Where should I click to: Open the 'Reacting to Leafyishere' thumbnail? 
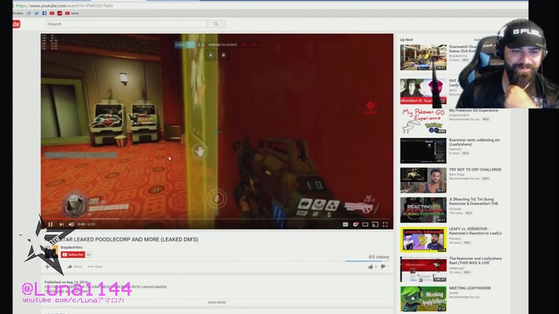click(423, 210)
